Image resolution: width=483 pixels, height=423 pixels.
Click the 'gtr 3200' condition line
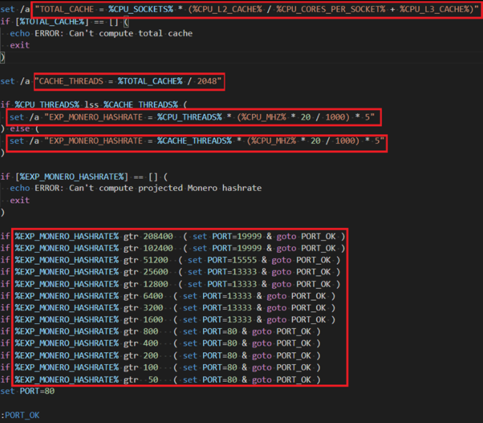pyautogui.click(x=167, y=308)
